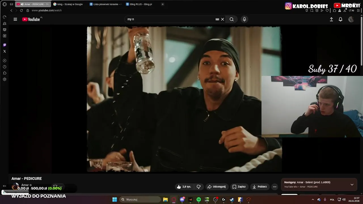This screenshot has width=363, height=204.
Task: Open the clock and calendar flyout
Action: (x=354, y=199)
